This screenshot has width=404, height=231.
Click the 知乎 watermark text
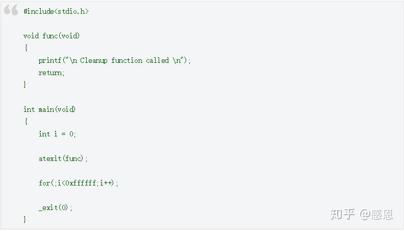(342, 214)
